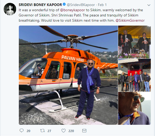Image resolution: width=155 pixels, height=136 pixels.
Task: Open the Sridevi profile avatar picture
Action: point(10,9)
